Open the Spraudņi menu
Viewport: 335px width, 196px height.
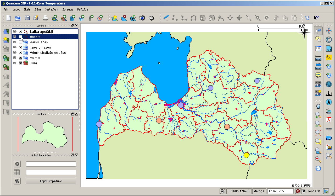coord(68,9)
